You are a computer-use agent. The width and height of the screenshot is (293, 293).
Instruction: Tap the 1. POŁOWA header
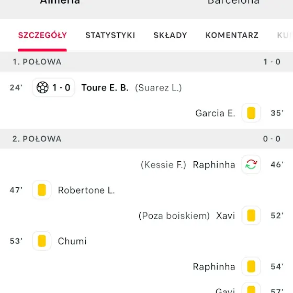coord(146,62)
